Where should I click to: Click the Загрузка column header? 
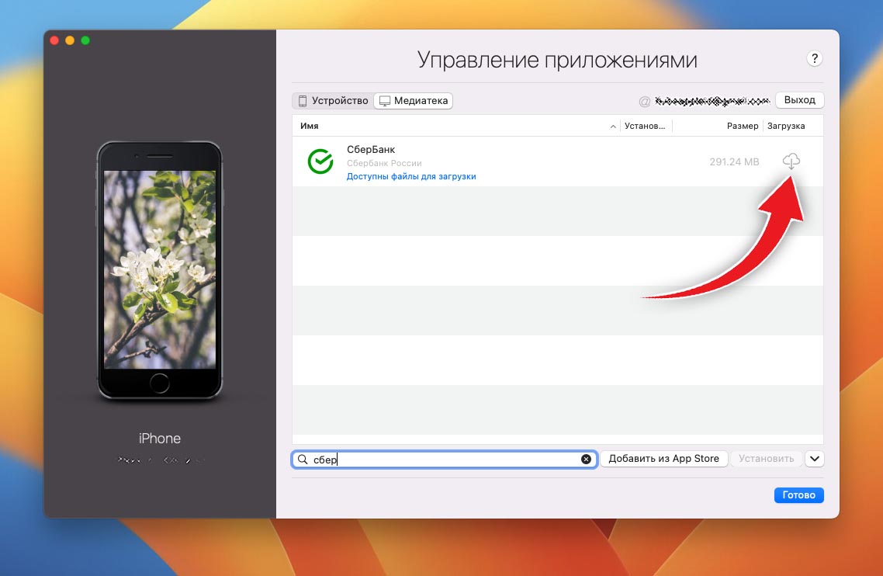click(785, 126)
